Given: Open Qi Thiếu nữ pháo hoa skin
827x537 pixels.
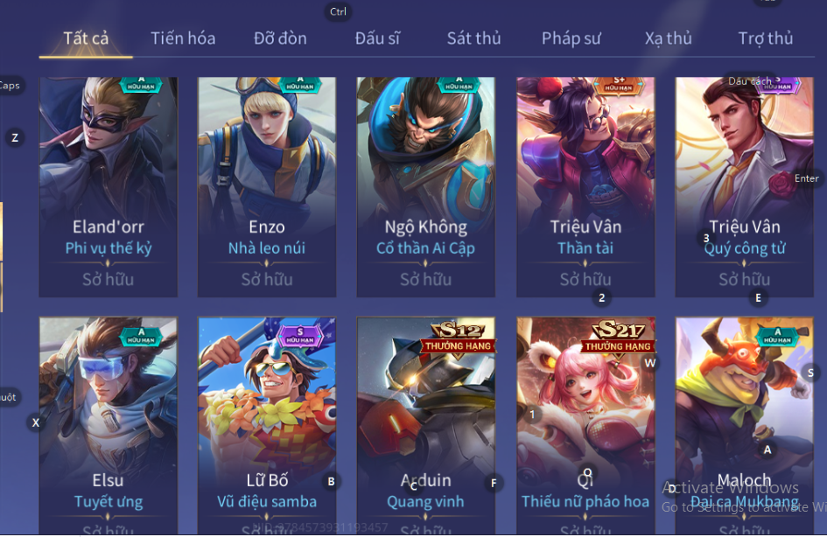Looking at the screenshot, I should 585,426.
